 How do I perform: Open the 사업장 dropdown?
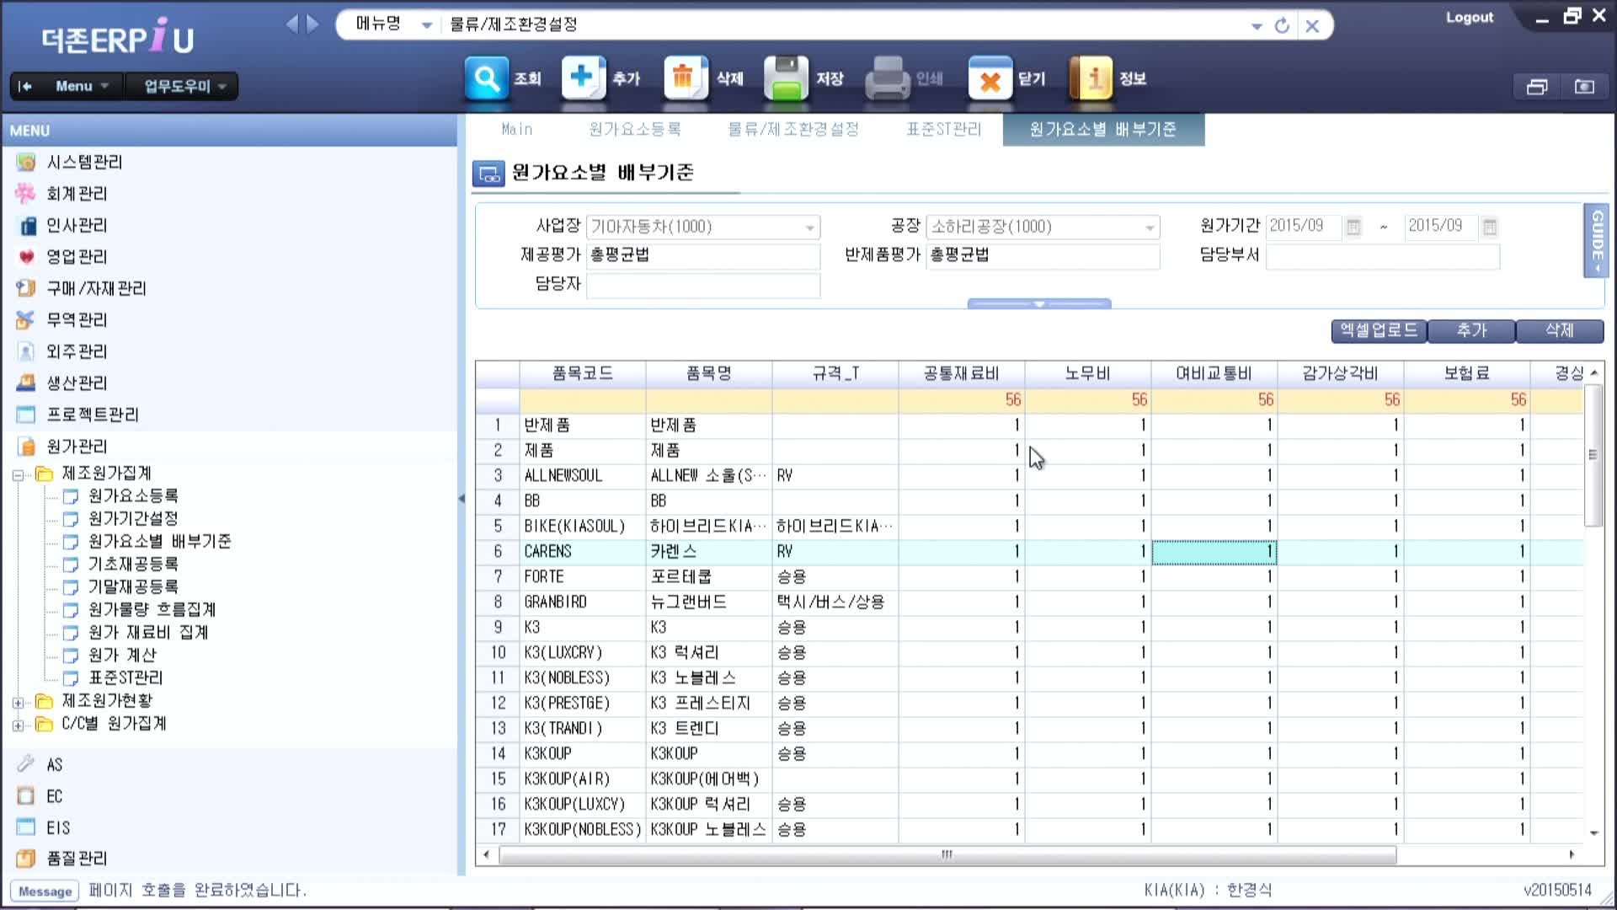point(809,227)
